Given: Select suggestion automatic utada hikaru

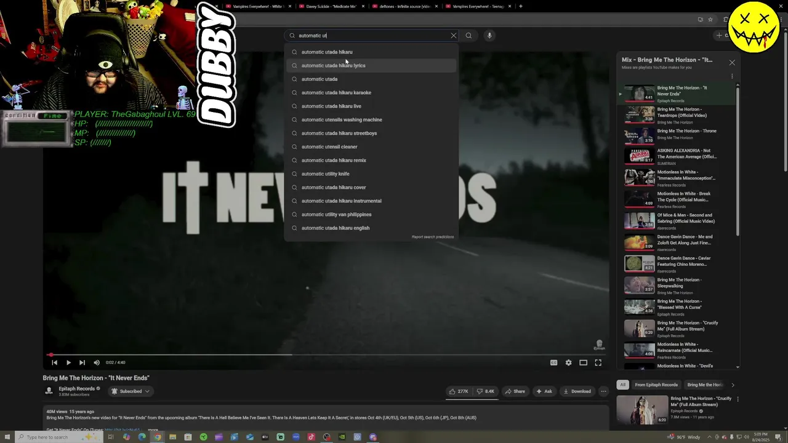Looking at the screenshot, I should point(371,52).
